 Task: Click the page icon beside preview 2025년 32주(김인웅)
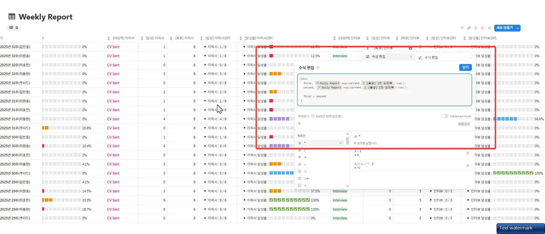(313, 116)
